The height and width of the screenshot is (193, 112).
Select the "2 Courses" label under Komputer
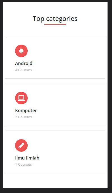click(23, 117)
